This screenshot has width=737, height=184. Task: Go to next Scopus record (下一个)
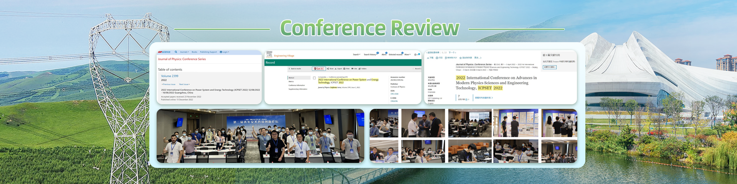[452, 53]
